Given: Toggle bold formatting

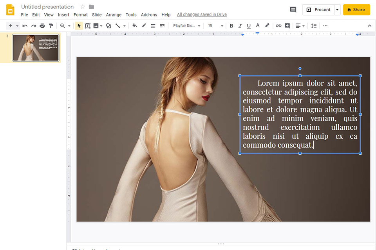Looking at the screenshot, I should tap(231, 25).
